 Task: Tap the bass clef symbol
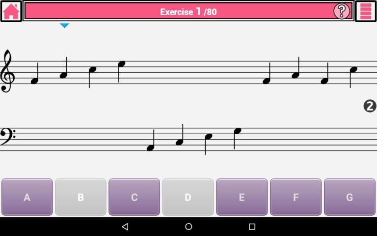coord(8,137)
